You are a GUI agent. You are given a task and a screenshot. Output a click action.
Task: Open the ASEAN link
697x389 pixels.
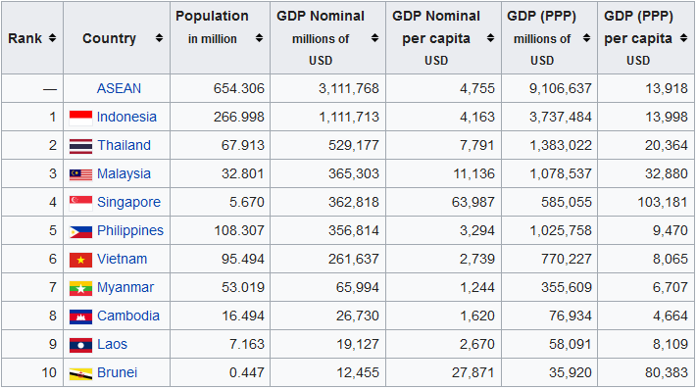tap(119, 88)
